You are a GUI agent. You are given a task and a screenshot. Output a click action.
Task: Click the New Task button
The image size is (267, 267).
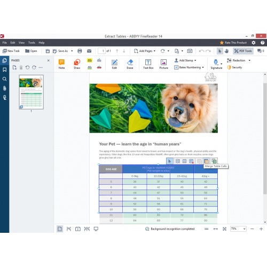(11, 51)
